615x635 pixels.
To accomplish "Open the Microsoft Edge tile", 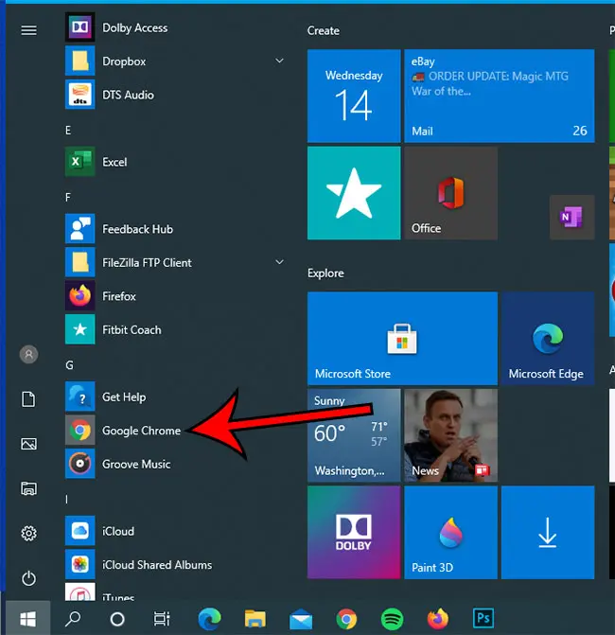I will (546, 339).
